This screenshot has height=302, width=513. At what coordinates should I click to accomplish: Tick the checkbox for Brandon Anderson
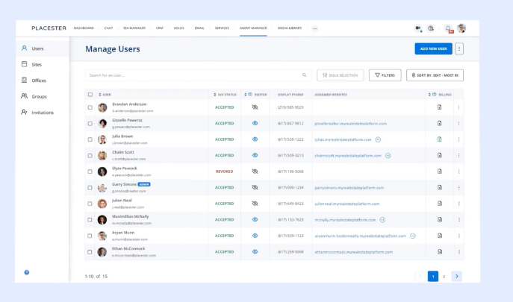[x=90, y=107]
